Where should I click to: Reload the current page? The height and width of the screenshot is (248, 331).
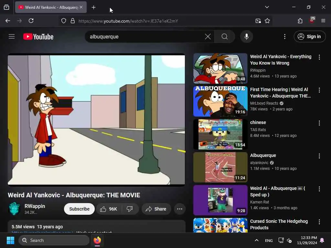(x=31, y=21)
